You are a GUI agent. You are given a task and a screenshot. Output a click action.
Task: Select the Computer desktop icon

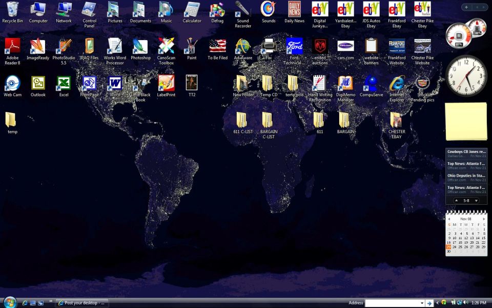click(38, 9)
